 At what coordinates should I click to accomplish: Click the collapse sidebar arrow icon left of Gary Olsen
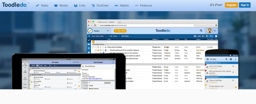pyautogui.click(x=89, y=36)
